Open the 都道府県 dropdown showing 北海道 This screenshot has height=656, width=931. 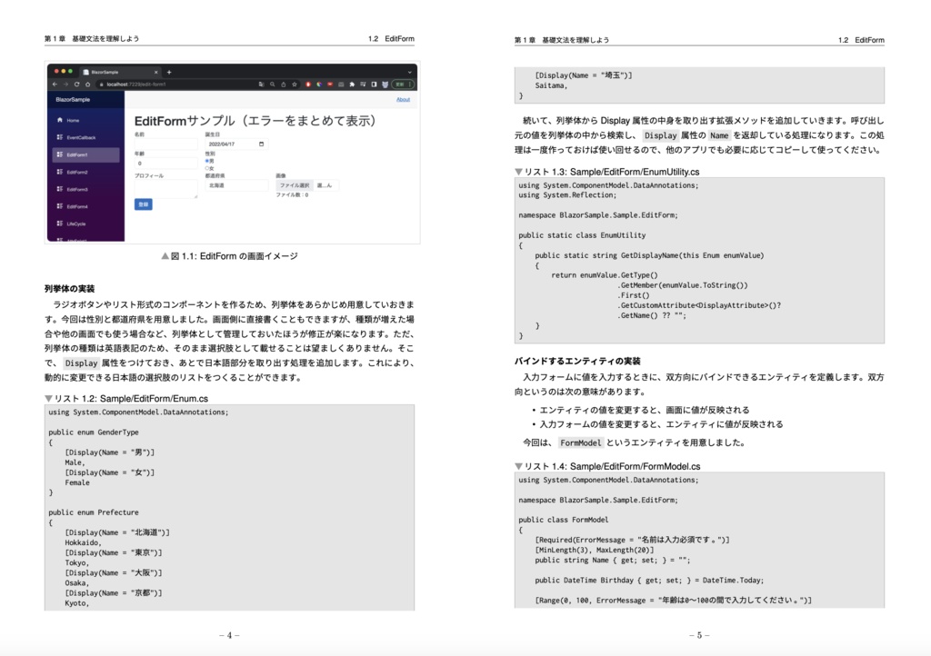[236, 185]
